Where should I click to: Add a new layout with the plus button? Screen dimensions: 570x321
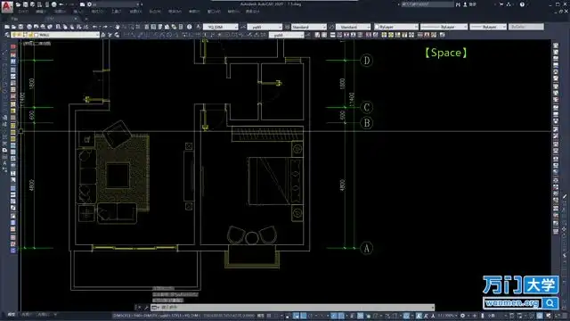point(55,315)
